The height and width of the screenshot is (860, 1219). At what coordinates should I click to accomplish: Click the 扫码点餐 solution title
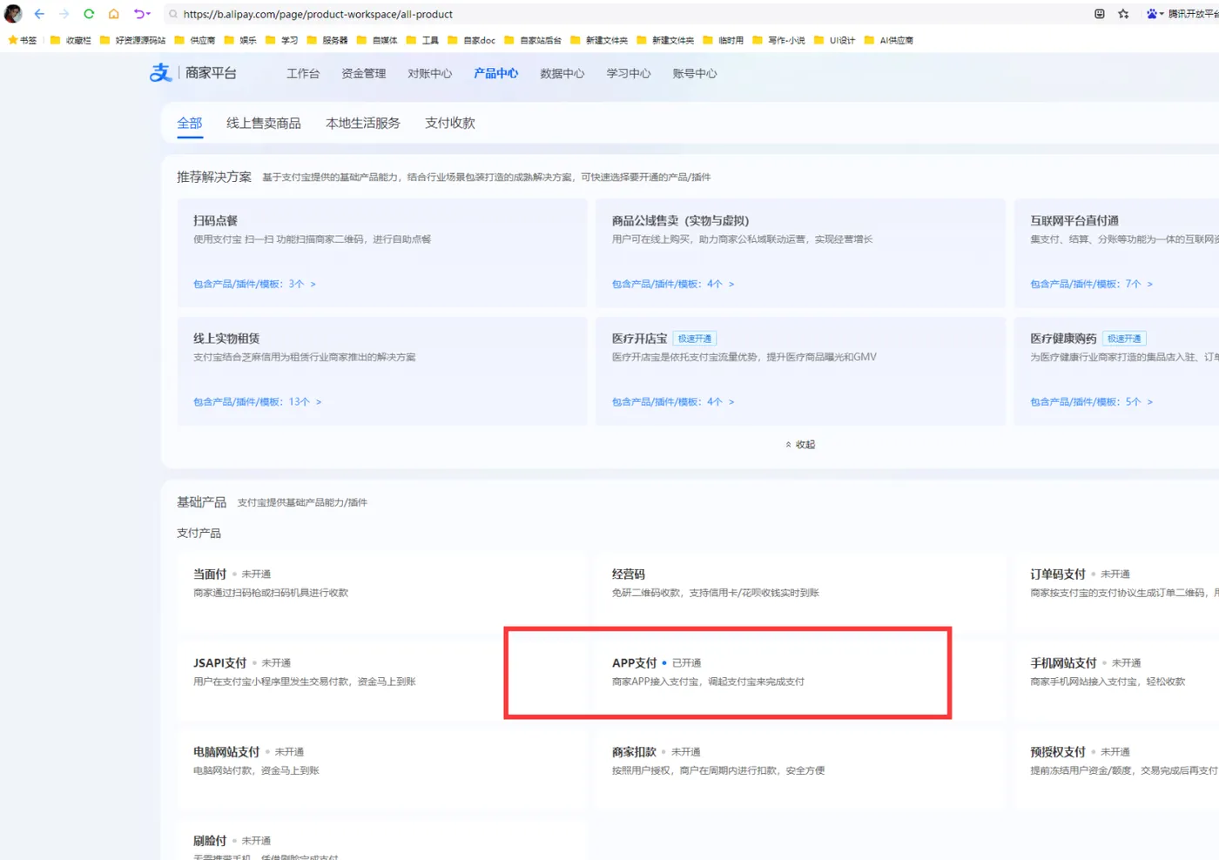(x=215, y=221)
